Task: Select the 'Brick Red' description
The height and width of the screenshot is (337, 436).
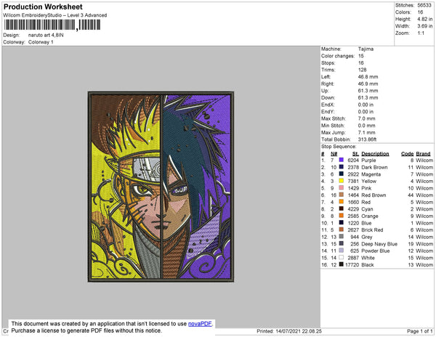Action: coord(372,230)
